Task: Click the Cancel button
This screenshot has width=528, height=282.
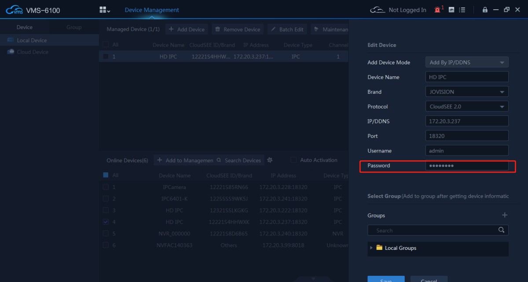Action: click(x=429, y=279)
